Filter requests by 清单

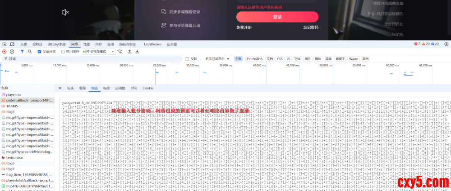(328, 59)
